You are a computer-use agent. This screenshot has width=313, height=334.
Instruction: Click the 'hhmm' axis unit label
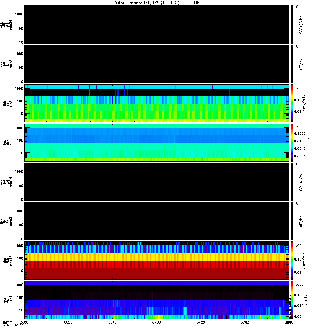(7, 322)
